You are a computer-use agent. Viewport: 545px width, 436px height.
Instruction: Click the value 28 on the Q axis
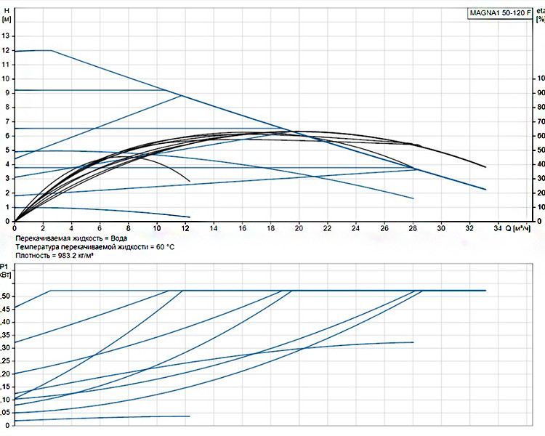(x=413, y=228)
